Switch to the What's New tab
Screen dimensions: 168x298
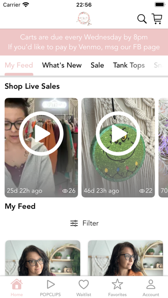pos(62,65)
